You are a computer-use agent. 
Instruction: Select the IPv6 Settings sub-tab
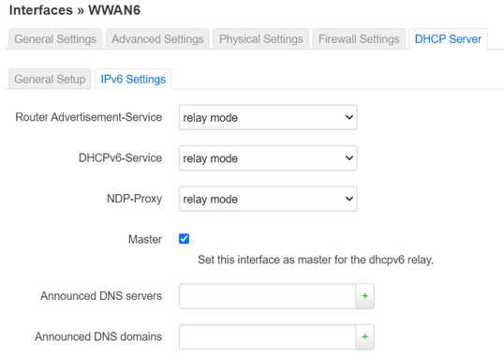point(133,79)
